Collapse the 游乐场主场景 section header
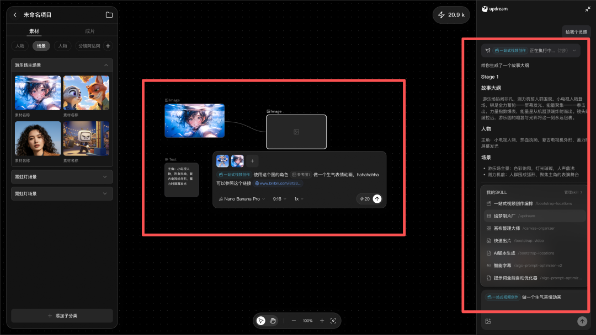The height and width of the screenshot is (335, 596). coord(61,65)
